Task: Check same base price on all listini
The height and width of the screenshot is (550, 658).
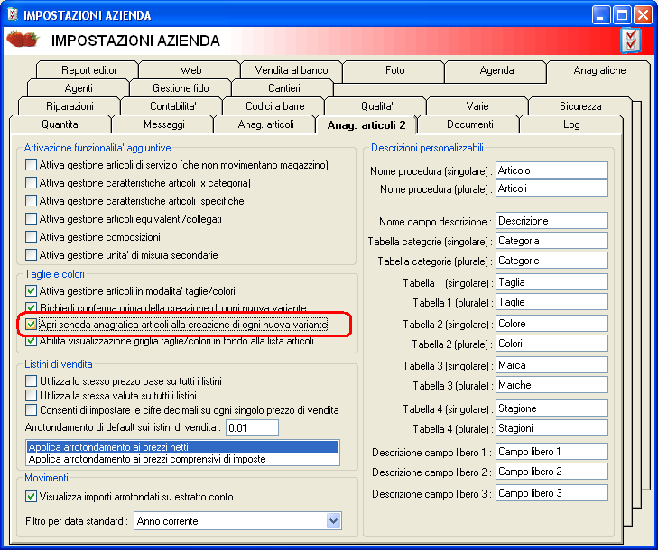Action: point(31,381)
